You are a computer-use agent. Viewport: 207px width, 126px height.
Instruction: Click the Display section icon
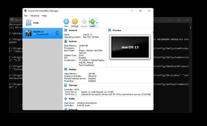[x=66, y=69]
